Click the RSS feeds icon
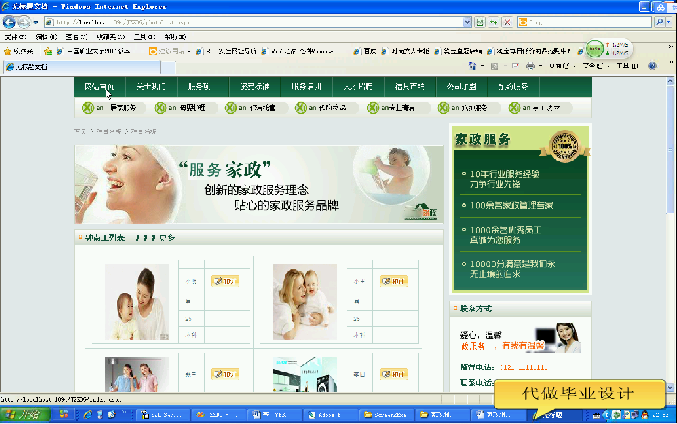Viewport: 677px width, 424px height. coord(495,66)
